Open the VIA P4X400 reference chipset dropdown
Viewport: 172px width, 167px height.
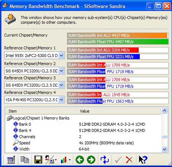61,100
